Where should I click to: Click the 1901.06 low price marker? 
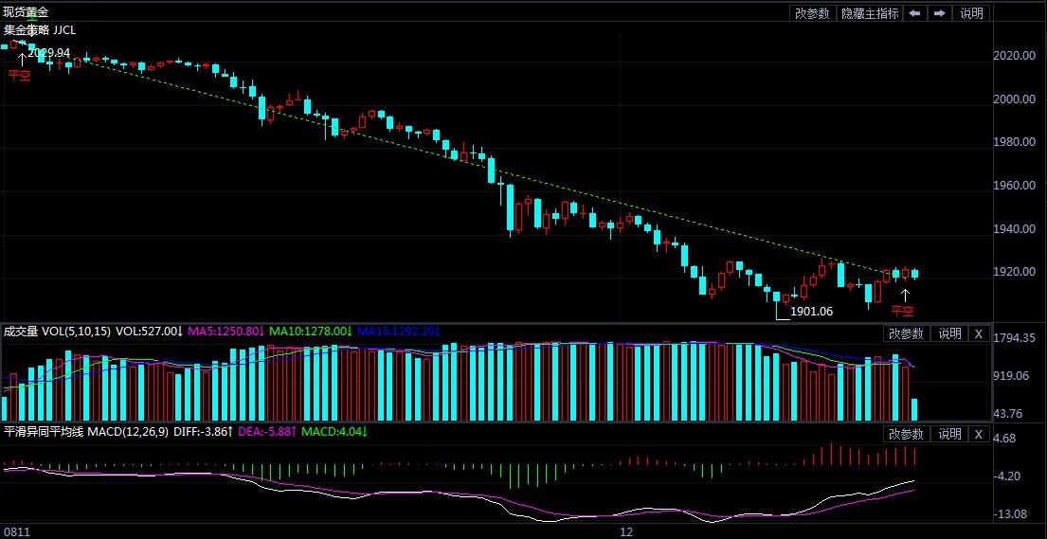[x=811, y=311]
